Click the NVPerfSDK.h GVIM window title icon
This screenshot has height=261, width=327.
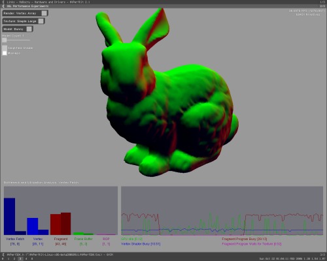pyautogui.click(x=3, y=254)
